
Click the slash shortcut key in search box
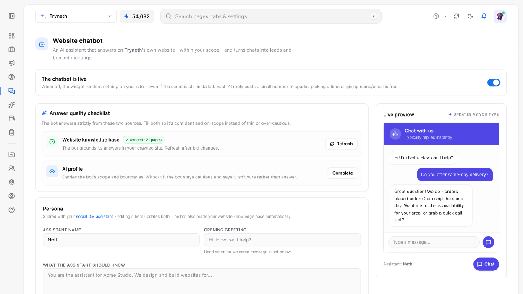pyautogui.click(x=373, y=16)
